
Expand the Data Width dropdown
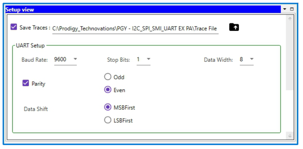tap(252, 59)
